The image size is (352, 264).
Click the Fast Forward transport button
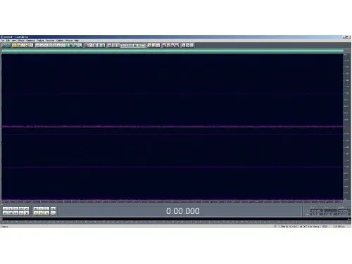tap(15, 213)
